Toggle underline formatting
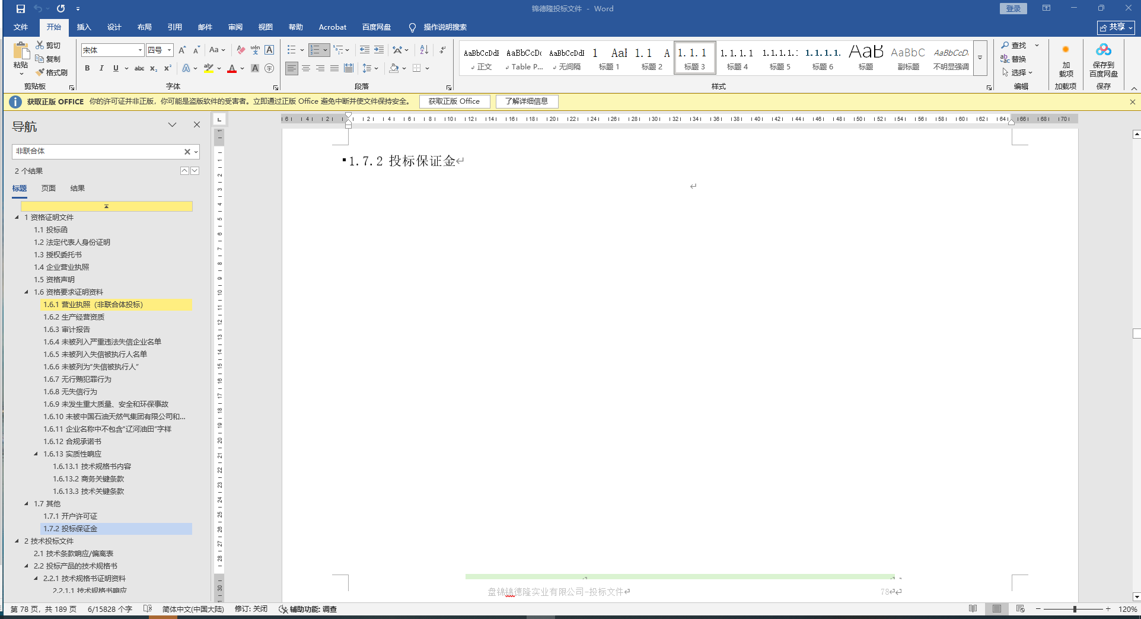The width and height of the screenshot is (1141, 619). pos(116,68)
